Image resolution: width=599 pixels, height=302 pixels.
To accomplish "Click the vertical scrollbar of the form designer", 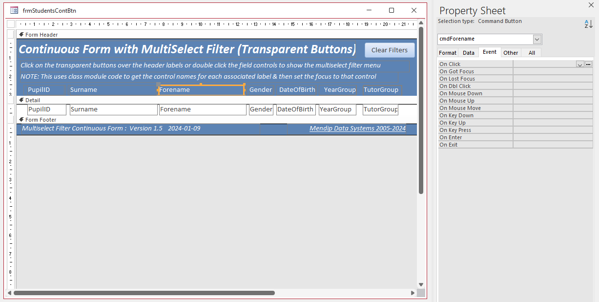I will (x=421, y=110).
